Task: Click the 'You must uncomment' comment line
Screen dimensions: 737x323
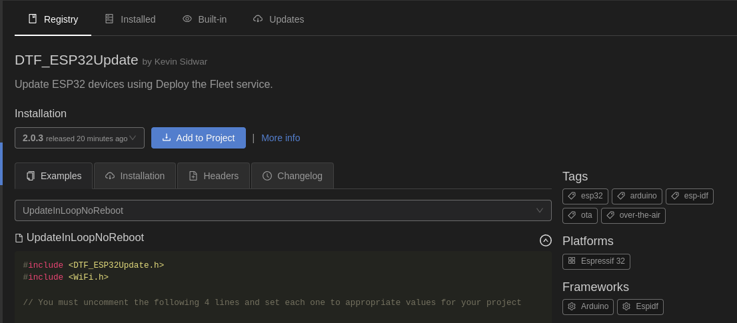Action: coord(272,303)
